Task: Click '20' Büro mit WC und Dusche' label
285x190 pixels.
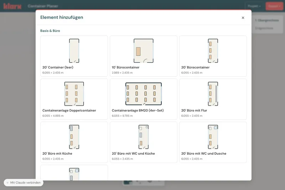Action: (x=204, y=153)
